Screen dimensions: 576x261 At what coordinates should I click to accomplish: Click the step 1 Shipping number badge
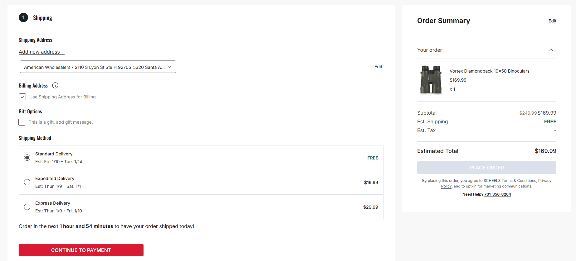click(23, 17)
